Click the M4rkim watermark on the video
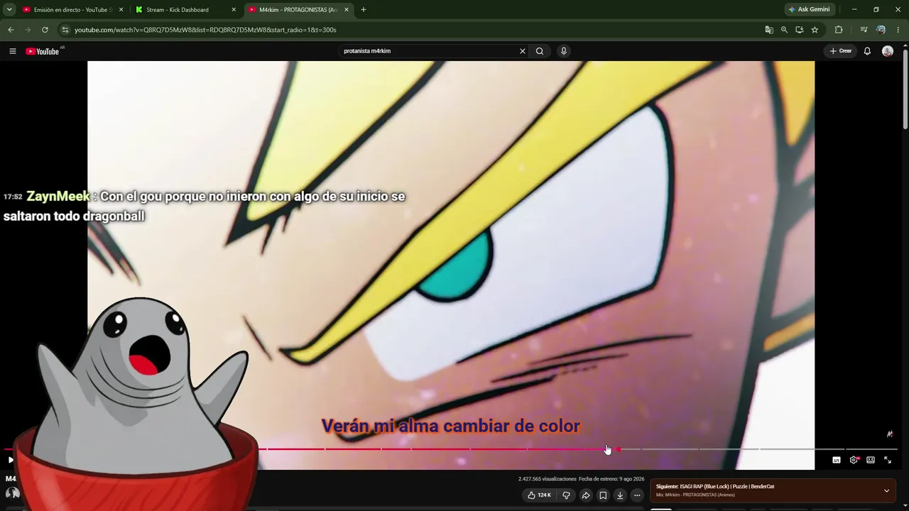Screen dimensions: 909x511 click(x=890, y=434)
